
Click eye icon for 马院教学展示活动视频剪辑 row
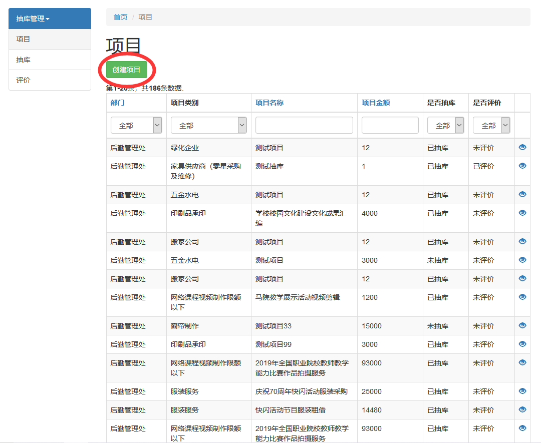[522, 297]
